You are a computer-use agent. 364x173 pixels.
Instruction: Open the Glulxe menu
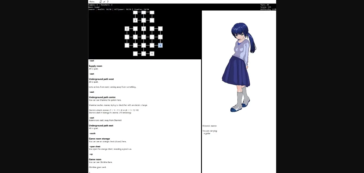92,2
